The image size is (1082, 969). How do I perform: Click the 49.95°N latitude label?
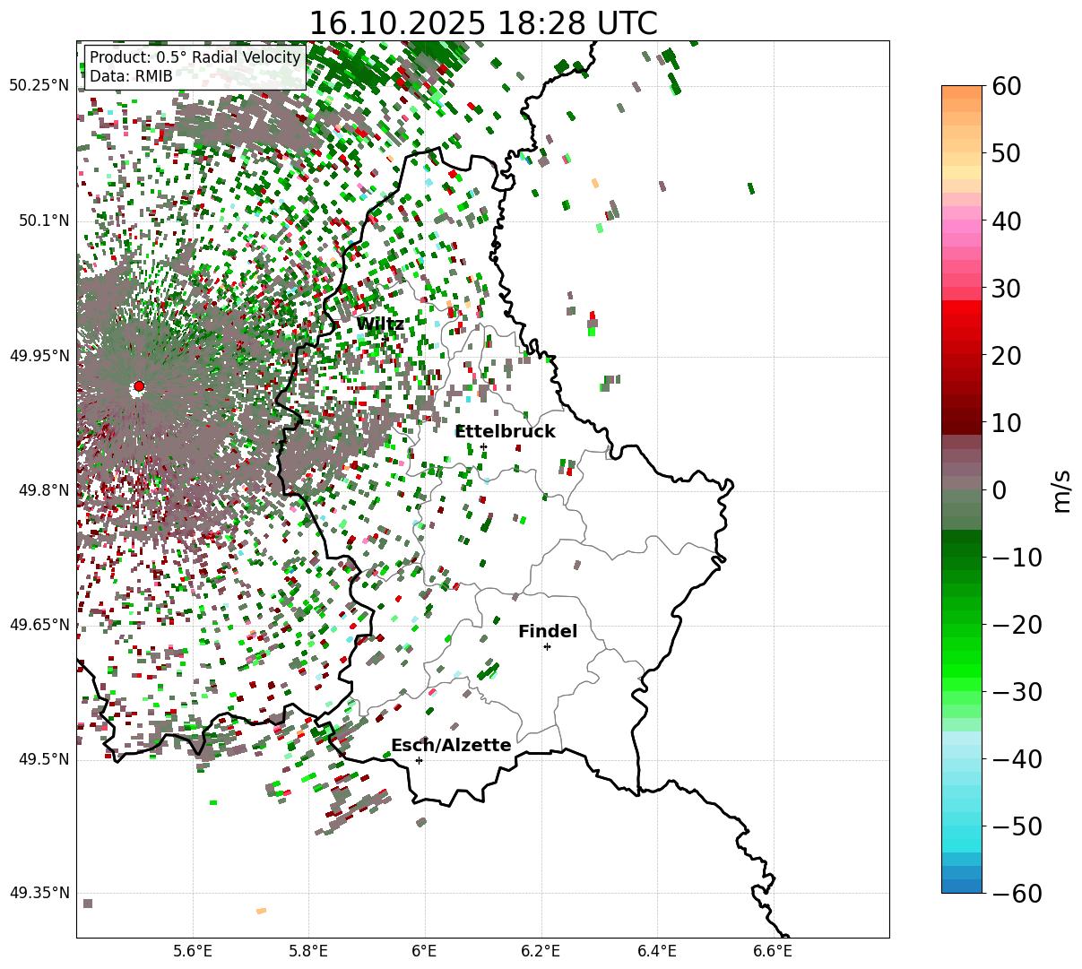(39, 356)
